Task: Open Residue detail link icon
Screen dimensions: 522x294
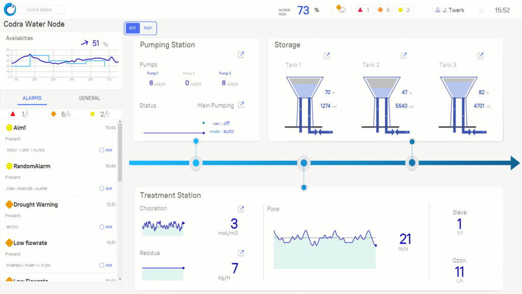Action: [x=241, y=253]
